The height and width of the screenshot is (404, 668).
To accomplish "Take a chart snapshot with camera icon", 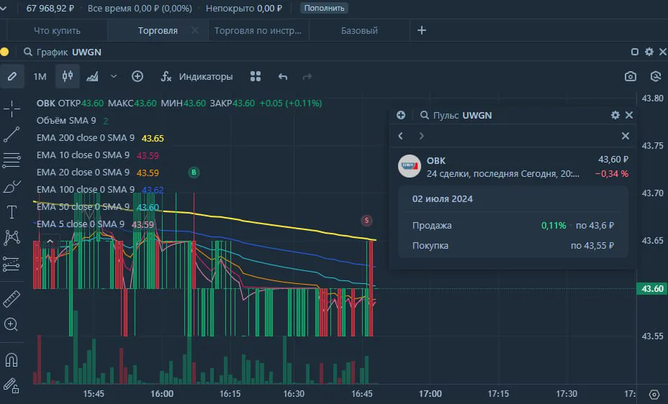I will [x=630, y=76].
